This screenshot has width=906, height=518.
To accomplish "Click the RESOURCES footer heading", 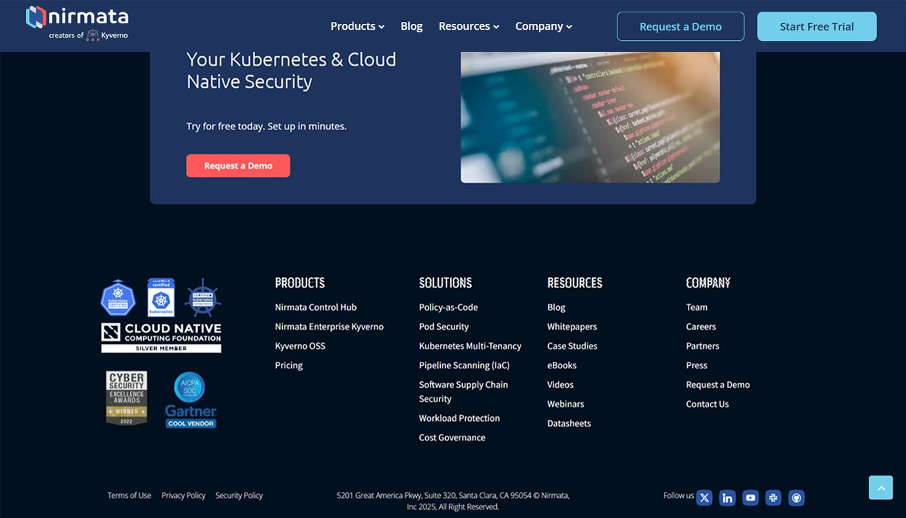I will pos(575,283).
